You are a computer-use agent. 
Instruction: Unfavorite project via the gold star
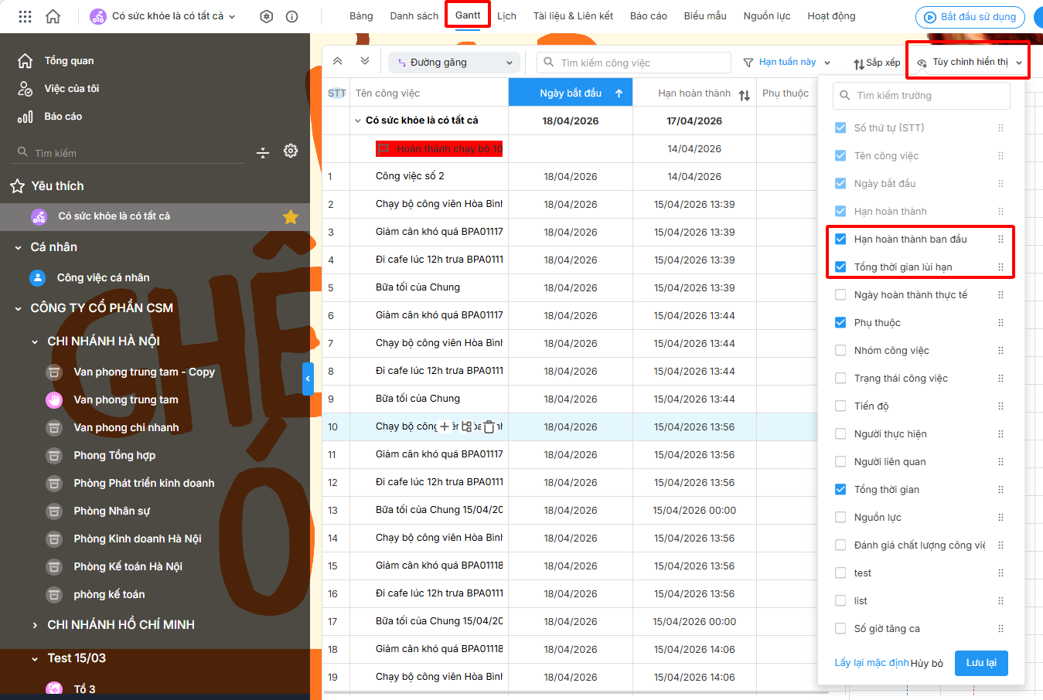[x=291, y=217]
